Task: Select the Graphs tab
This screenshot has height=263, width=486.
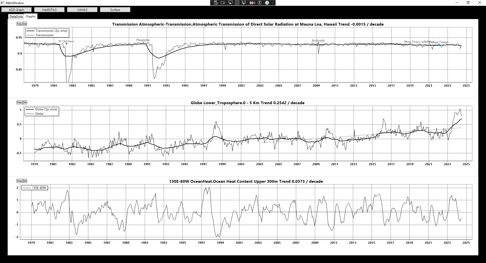Action: [x=31, y=16]
